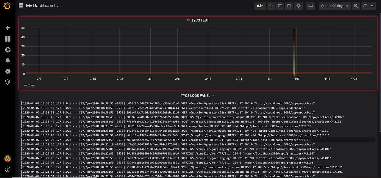Open the Configuration gear in sidebar
381x178 pixels.
click(8, 71)
